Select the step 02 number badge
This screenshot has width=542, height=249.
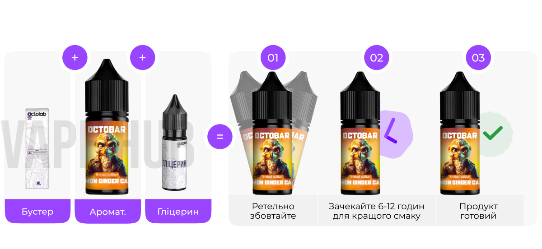[x=376, y=58]
